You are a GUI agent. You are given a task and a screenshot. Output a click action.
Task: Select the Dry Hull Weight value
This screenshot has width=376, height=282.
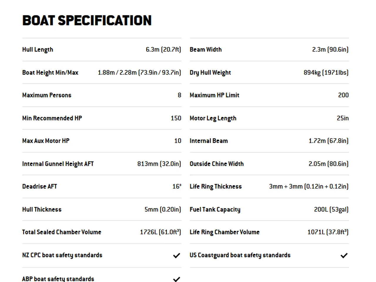click(x=326, y=73)
